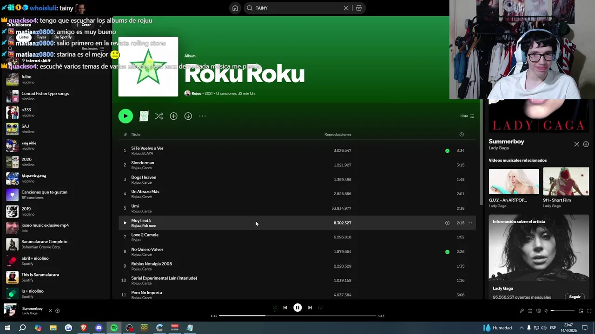Open the album's three-dots more options menu
Image resolution: width=595 pixels, height=334 pixels.
tap(202, 116)
